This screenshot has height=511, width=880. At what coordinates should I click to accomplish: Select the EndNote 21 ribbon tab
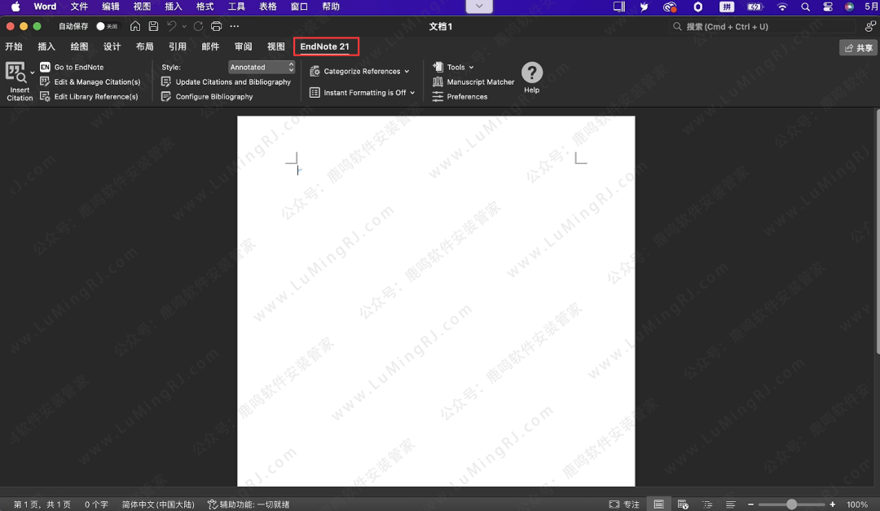325,46
